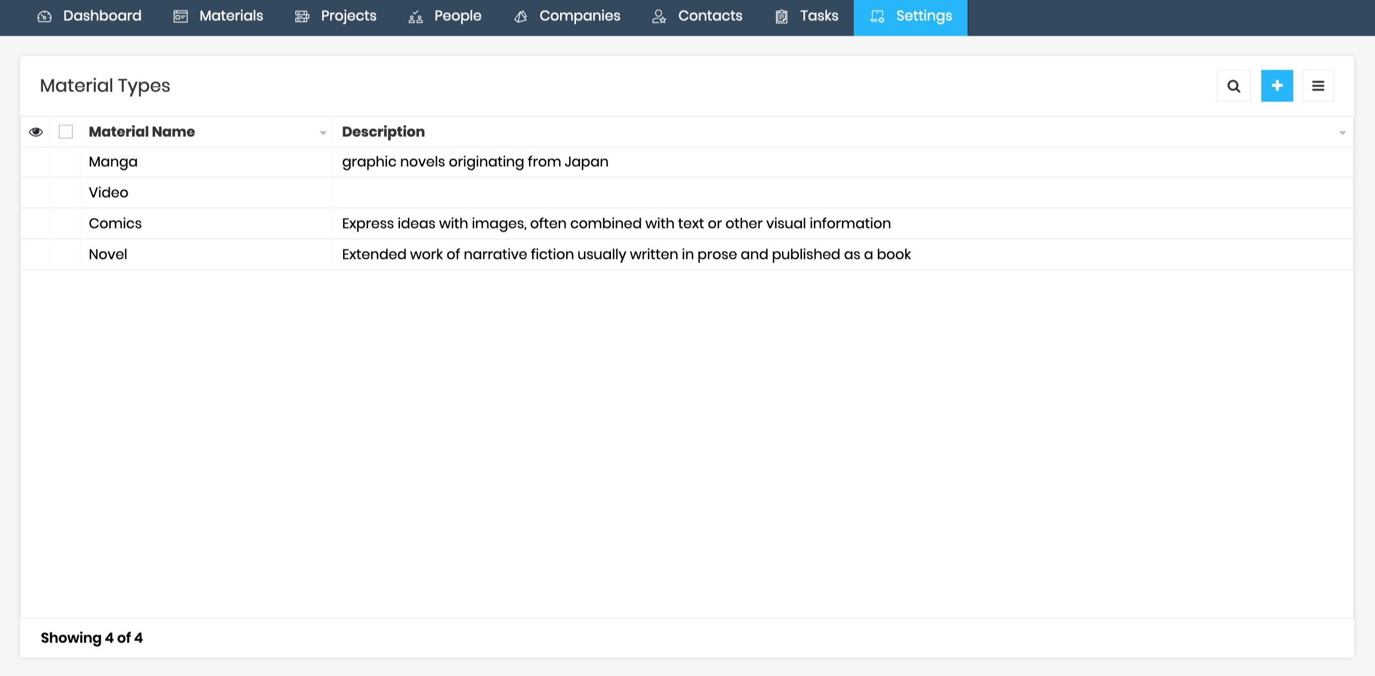Click the Projects nav icon

pyautogui.click(x=302, y=16)
